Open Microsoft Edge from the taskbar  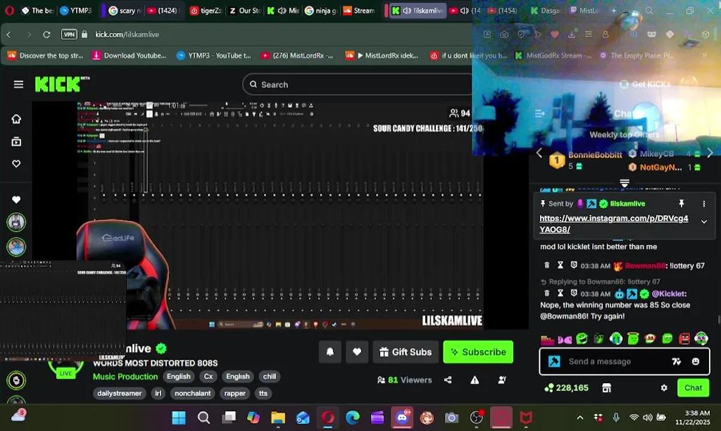[353, 417]
